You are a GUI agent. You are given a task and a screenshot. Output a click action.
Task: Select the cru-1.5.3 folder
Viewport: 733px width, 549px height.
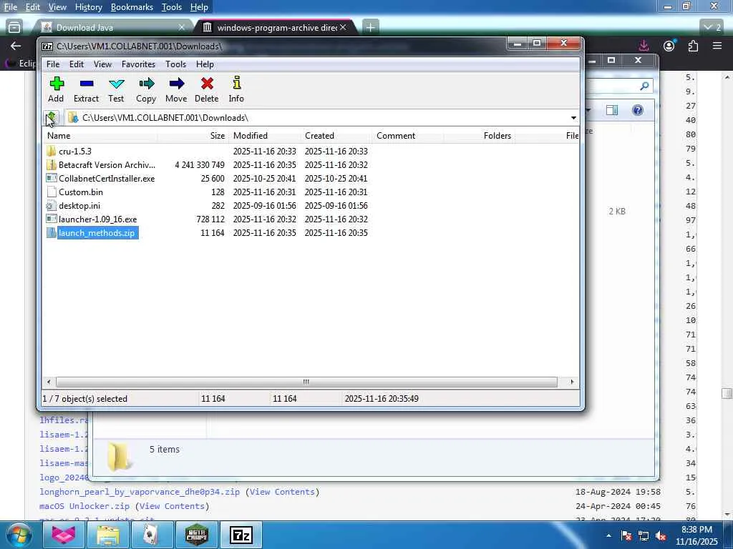[75, 152]
